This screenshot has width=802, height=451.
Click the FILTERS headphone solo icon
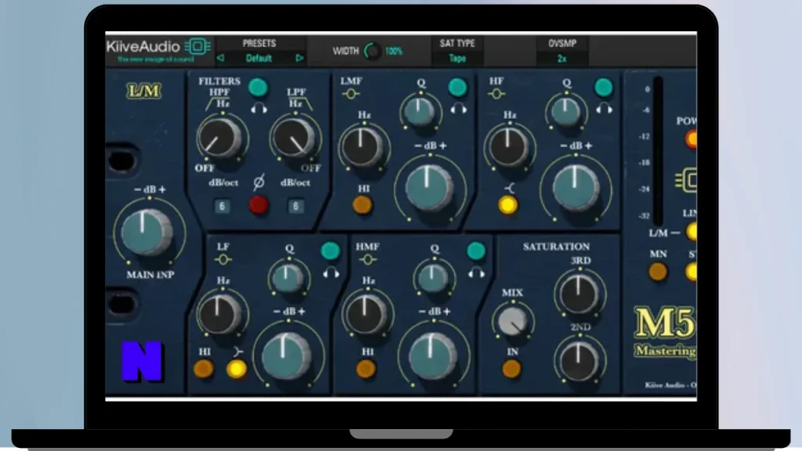[x=258, y=108]
